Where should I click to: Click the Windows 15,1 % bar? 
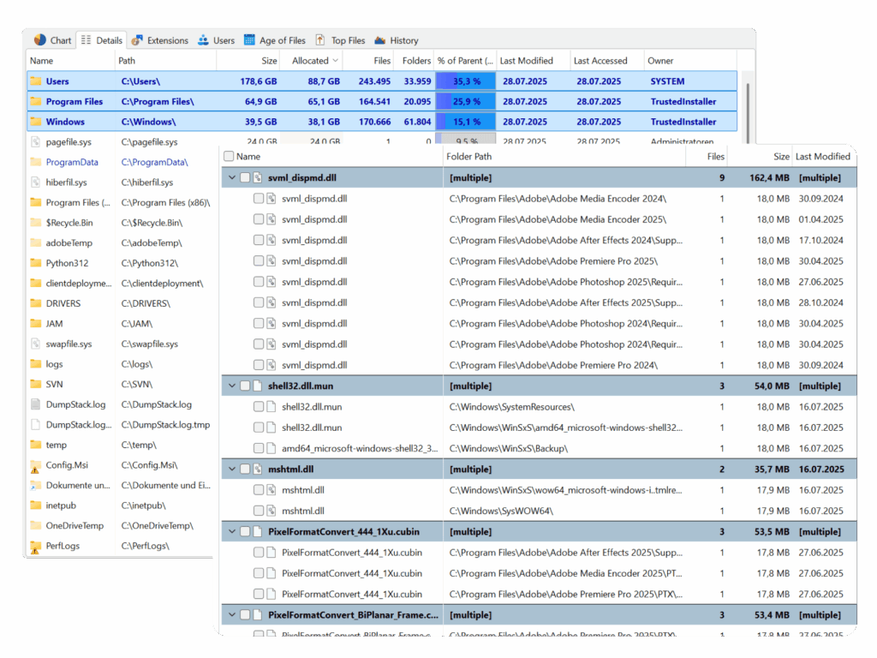tap(465, 122)
